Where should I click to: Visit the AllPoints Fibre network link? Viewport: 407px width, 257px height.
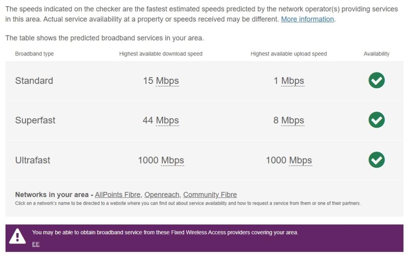118,195
